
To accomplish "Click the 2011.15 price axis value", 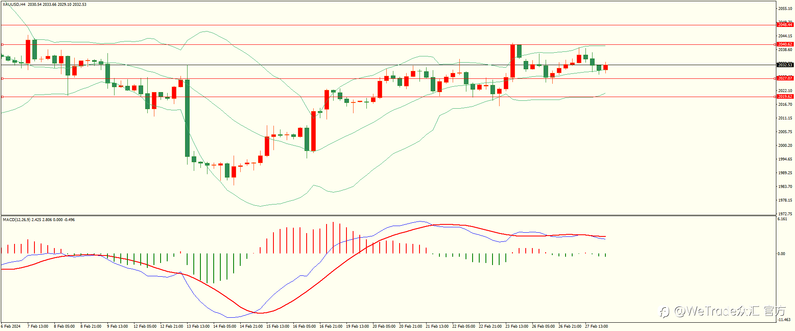I will (785, 118).
